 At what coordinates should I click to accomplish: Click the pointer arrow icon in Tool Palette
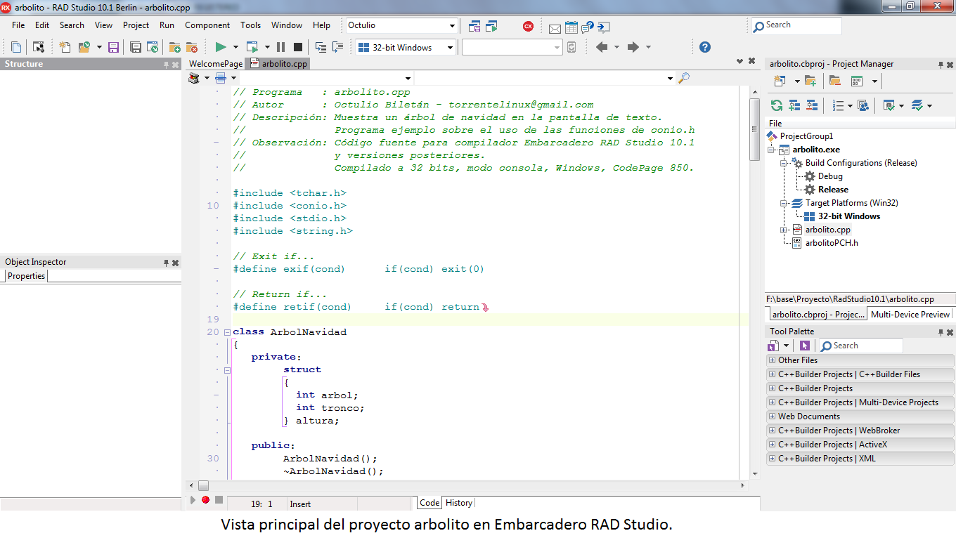pyautogui.click(x=805, y=346)
